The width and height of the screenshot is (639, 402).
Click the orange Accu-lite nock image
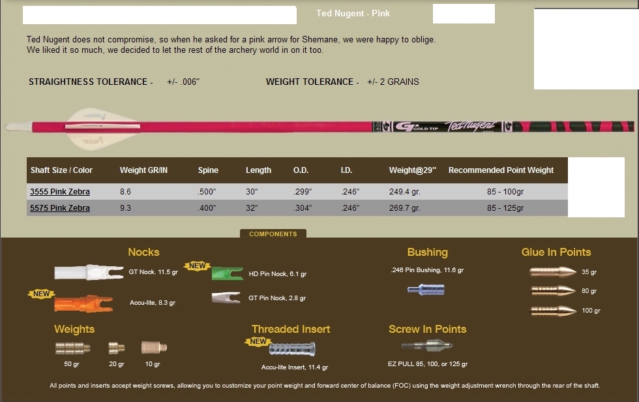click(83, 303)
